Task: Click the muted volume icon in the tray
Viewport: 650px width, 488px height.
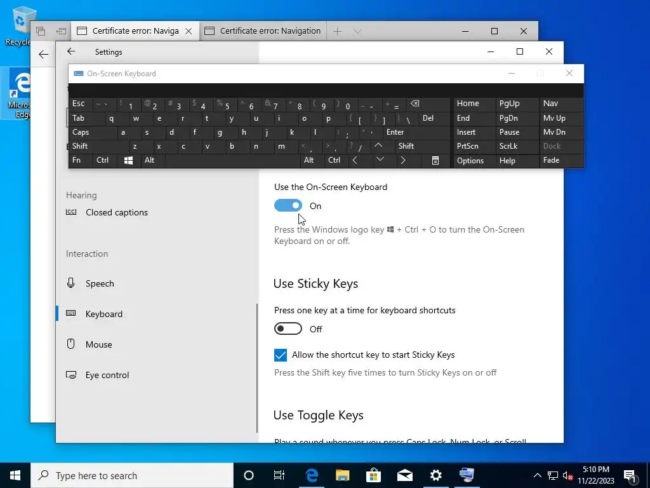Action: coord(567,475)
